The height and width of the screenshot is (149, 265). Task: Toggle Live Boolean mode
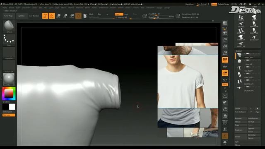click(34, 16)
